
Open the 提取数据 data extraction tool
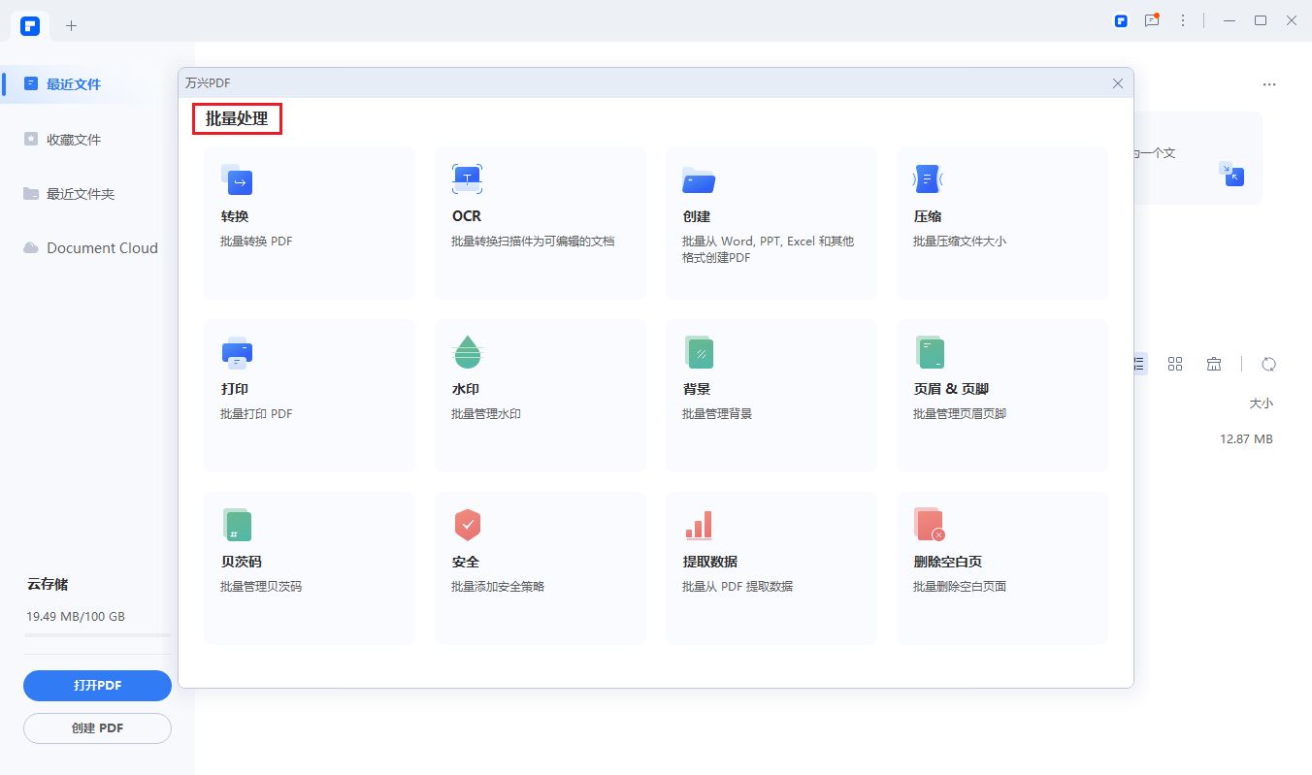pyautogui.click(x=771, y=567)
